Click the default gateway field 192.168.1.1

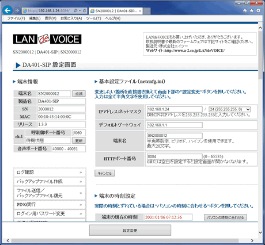coord(175,125)
